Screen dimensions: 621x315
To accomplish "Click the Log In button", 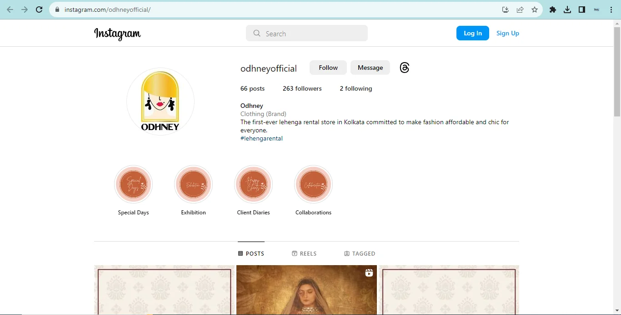I will pyautogui.click(x=473, y=33).
